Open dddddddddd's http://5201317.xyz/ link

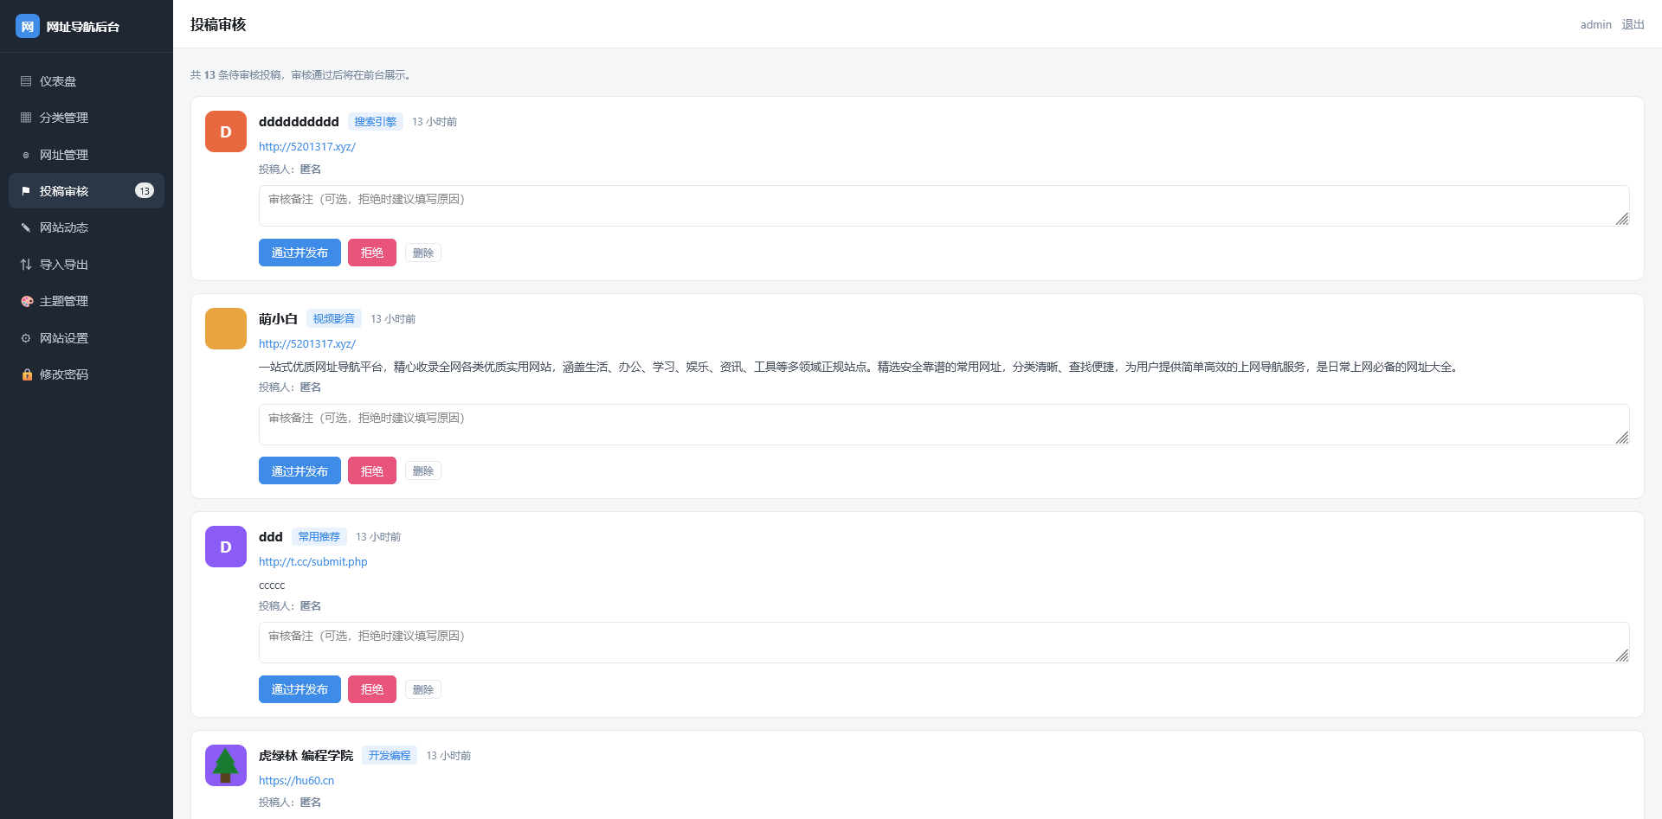(307, 147)
